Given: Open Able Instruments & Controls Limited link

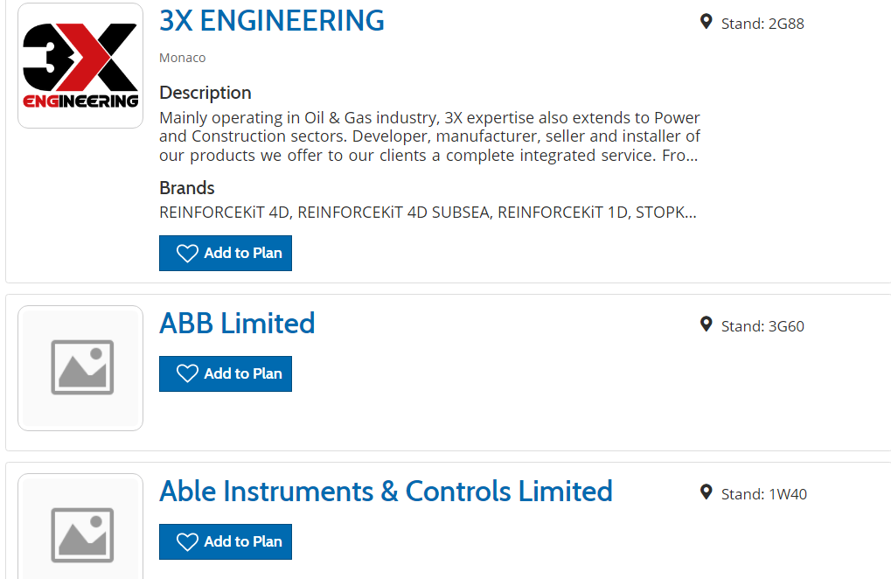Looking at the screenshot, I should coord(386,492).
